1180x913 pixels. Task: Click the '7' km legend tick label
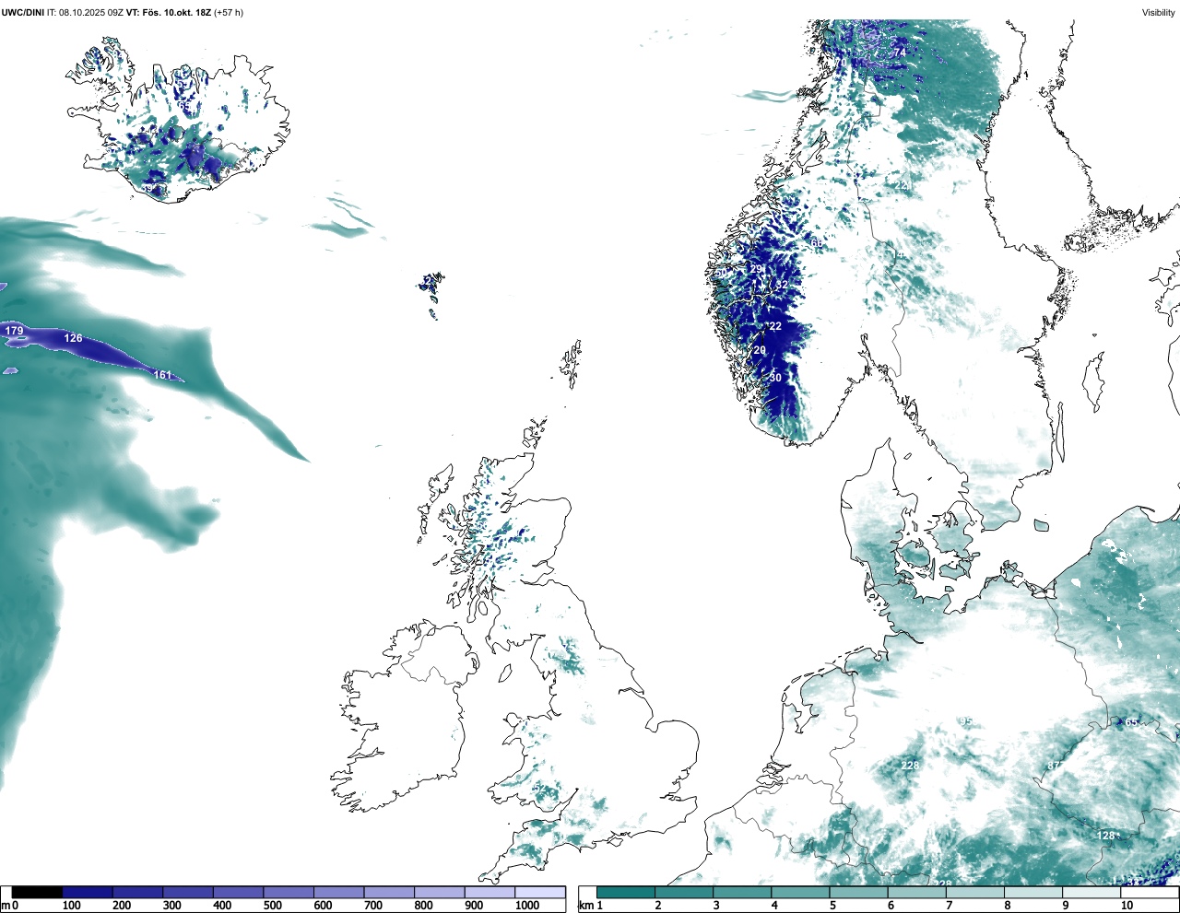point(949,906)
